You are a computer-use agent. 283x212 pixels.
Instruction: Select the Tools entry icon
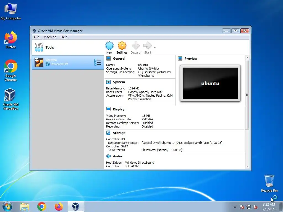(x=39, y=47)
